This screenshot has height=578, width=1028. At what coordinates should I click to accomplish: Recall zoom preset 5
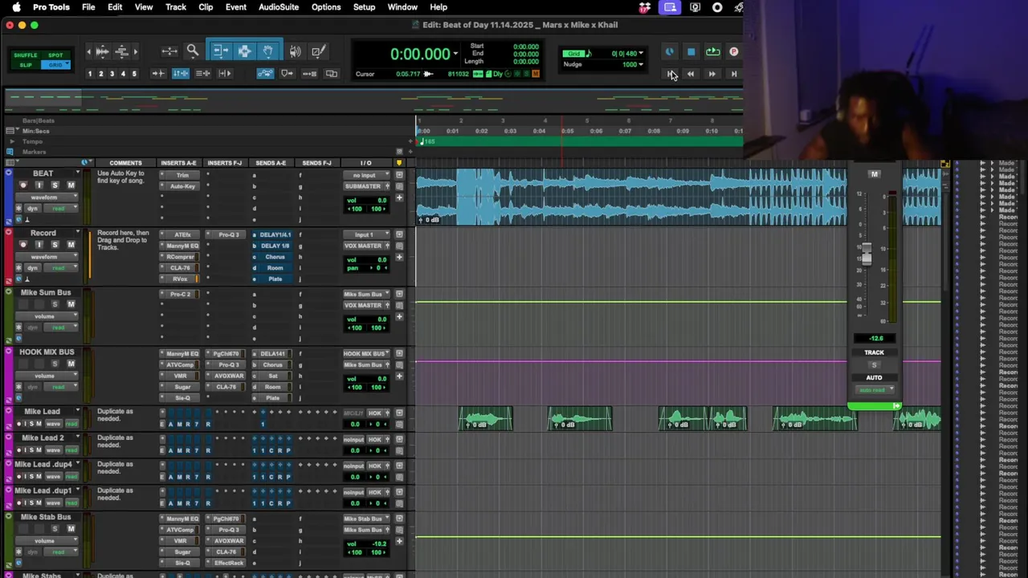[134, 74]
